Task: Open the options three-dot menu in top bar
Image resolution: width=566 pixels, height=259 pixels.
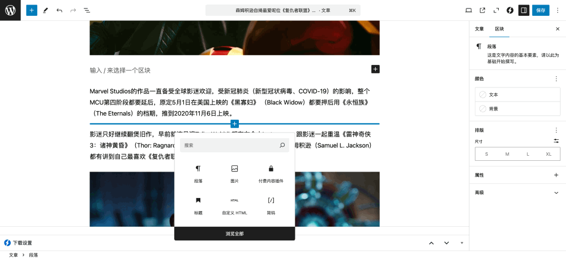Action: point(558,10)
